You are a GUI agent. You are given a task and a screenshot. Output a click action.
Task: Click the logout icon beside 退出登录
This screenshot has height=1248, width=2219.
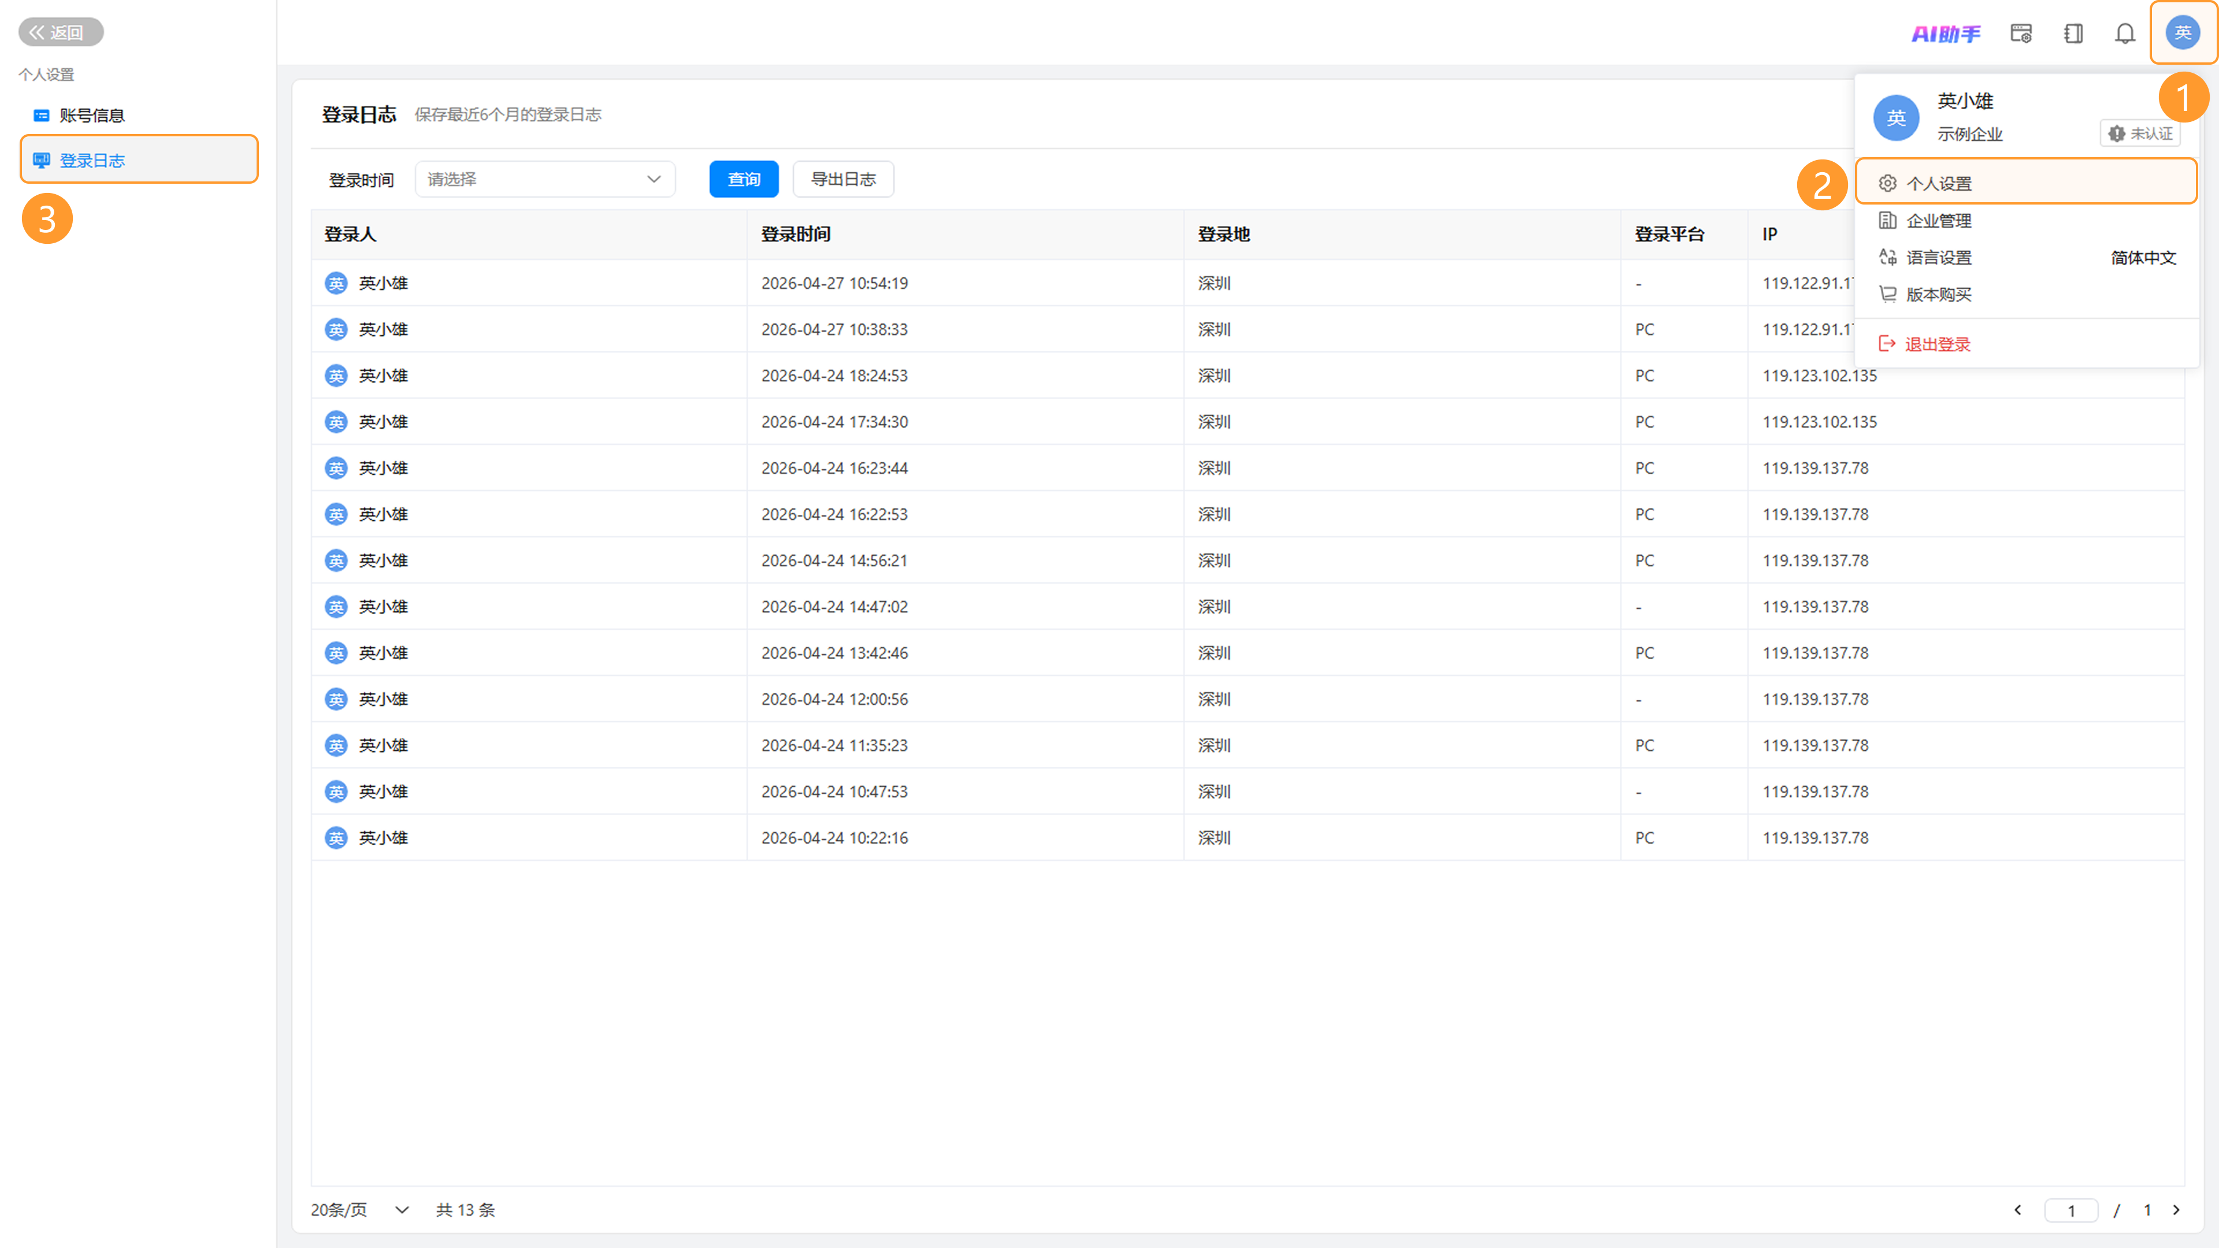tap(1887, 344)
